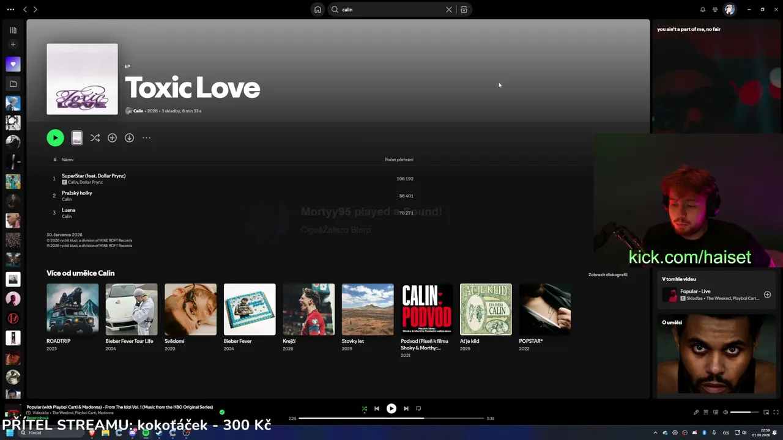Open the Calin artist link under the title
The image size is (783, 440).
coord(138,111)
